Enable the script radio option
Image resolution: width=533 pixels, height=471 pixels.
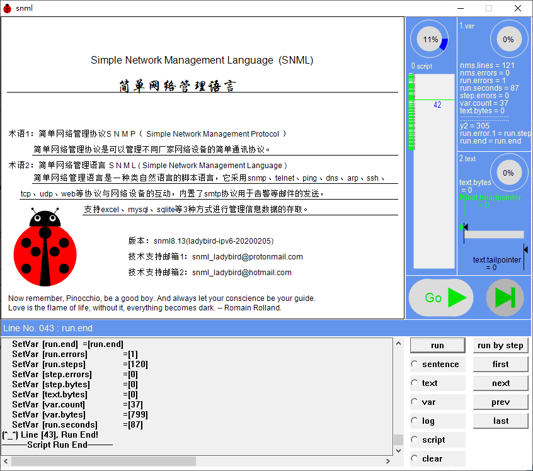coord(415,440)
